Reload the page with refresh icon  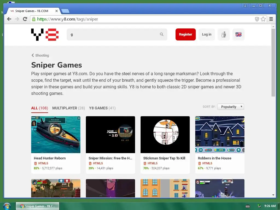tap(25, 19)
